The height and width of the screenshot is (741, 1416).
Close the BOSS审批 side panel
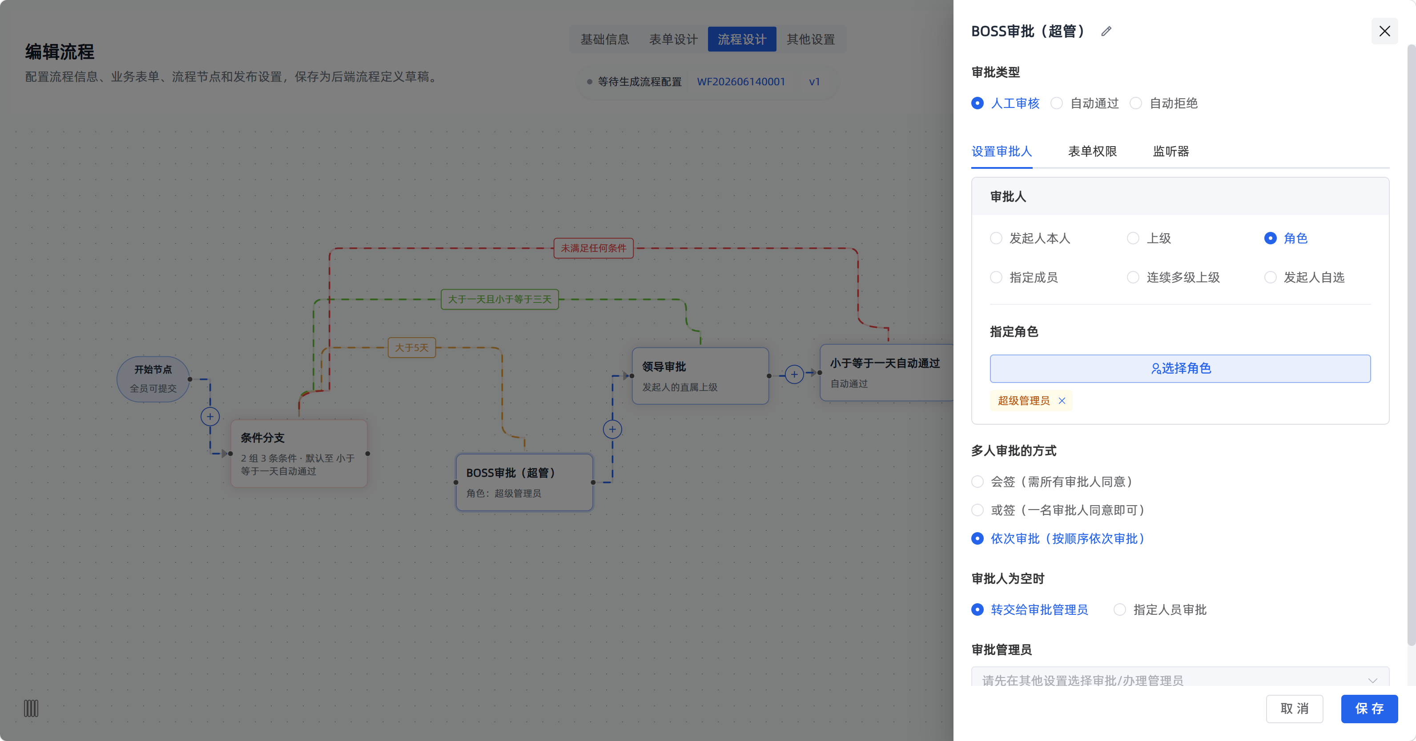pyautogui.click(x=1384, y=31)
